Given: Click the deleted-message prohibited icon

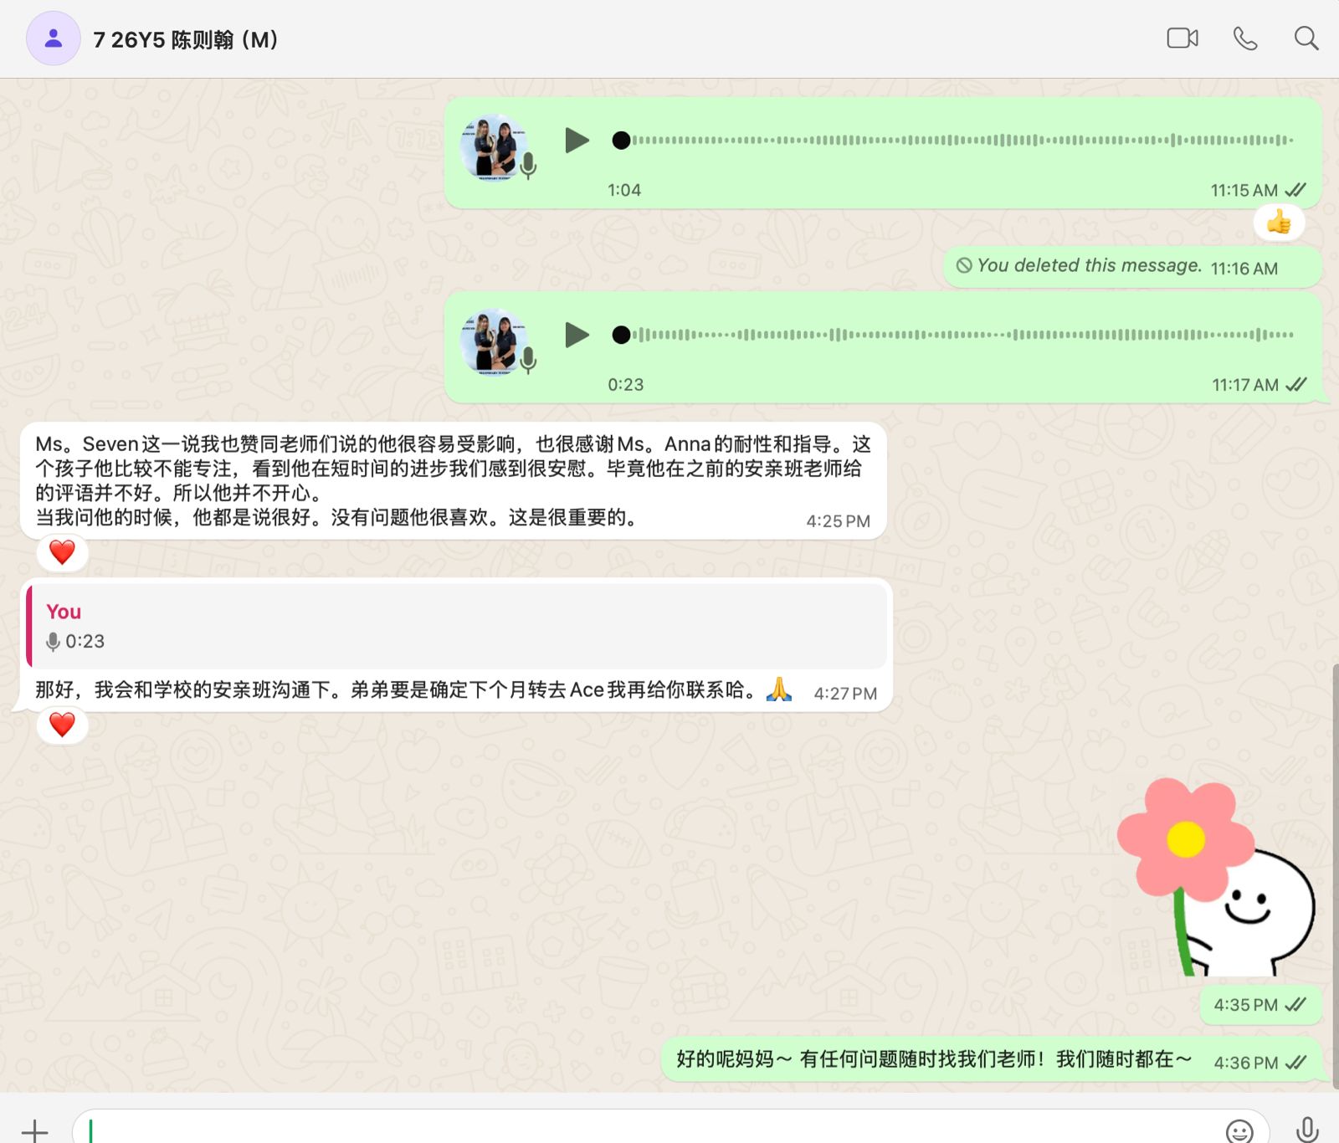Looking at the screenshot, I should click(964, 265).
